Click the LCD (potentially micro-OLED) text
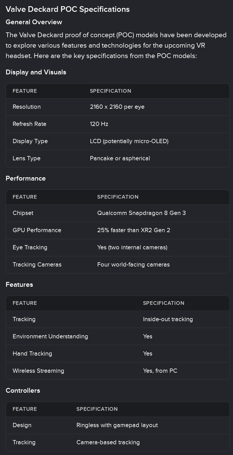Screen dimensions: 233x455 pyautogui.click(x=129, y=141)
